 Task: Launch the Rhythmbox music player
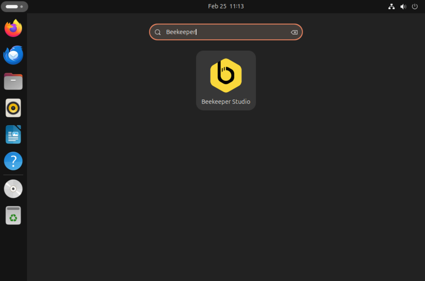click(13, 108)
